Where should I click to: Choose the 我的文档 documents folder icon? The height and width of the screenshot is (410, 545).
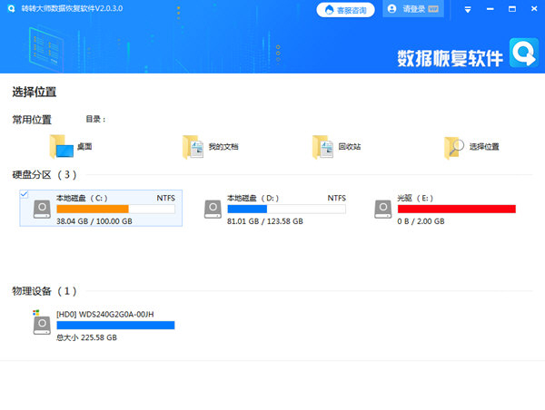tap(192, 146)
